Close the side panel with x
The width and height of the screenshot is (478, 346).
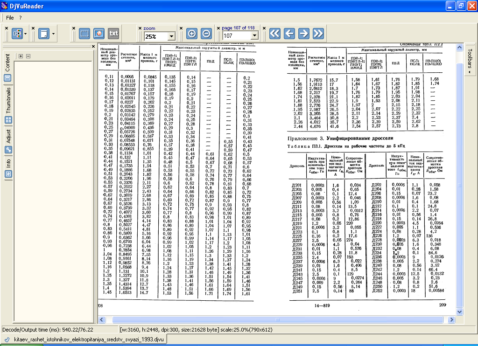pyautogui.click(x=93, y=47)
